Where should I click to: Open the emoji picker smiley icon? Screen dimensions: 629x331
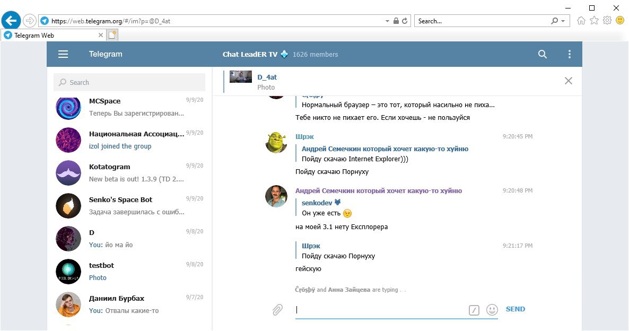click(x=492, y=309)
